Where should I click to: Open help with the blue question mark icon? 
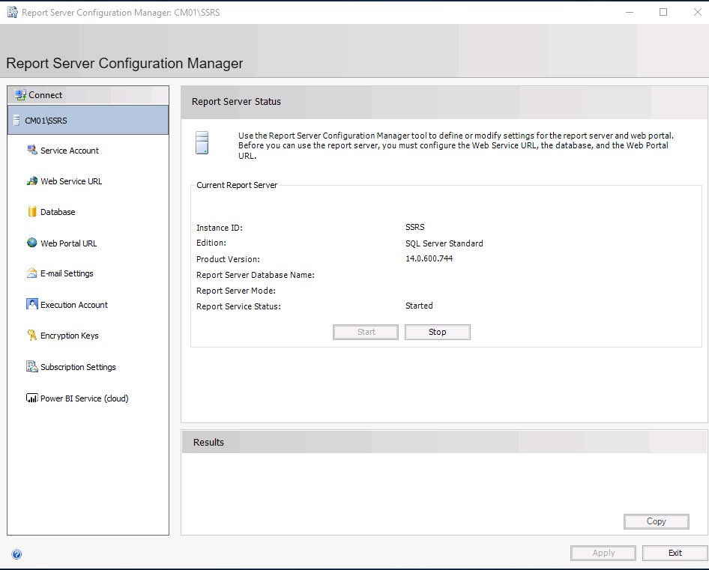pos(16,554)
